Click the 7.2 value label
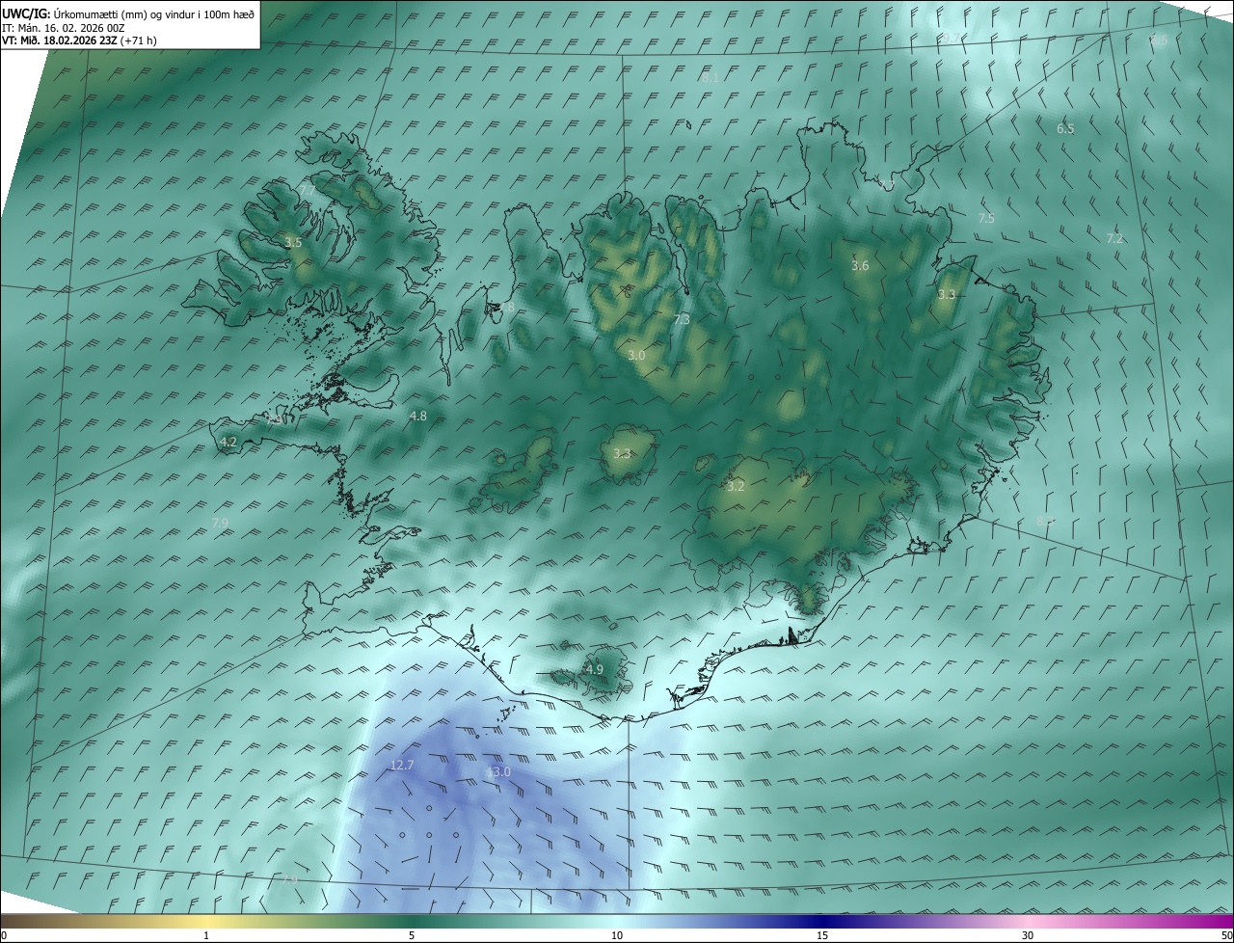The width and height of the screenshot is (1234, 943). pos(1114,238)
